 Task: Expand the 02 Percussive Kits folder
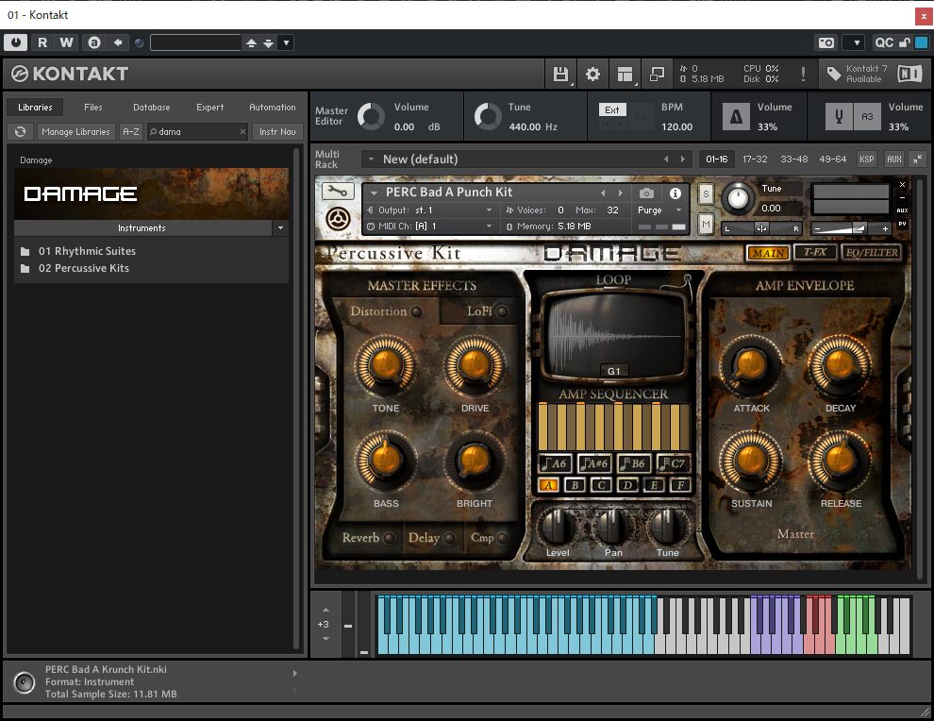coord(83,268)
